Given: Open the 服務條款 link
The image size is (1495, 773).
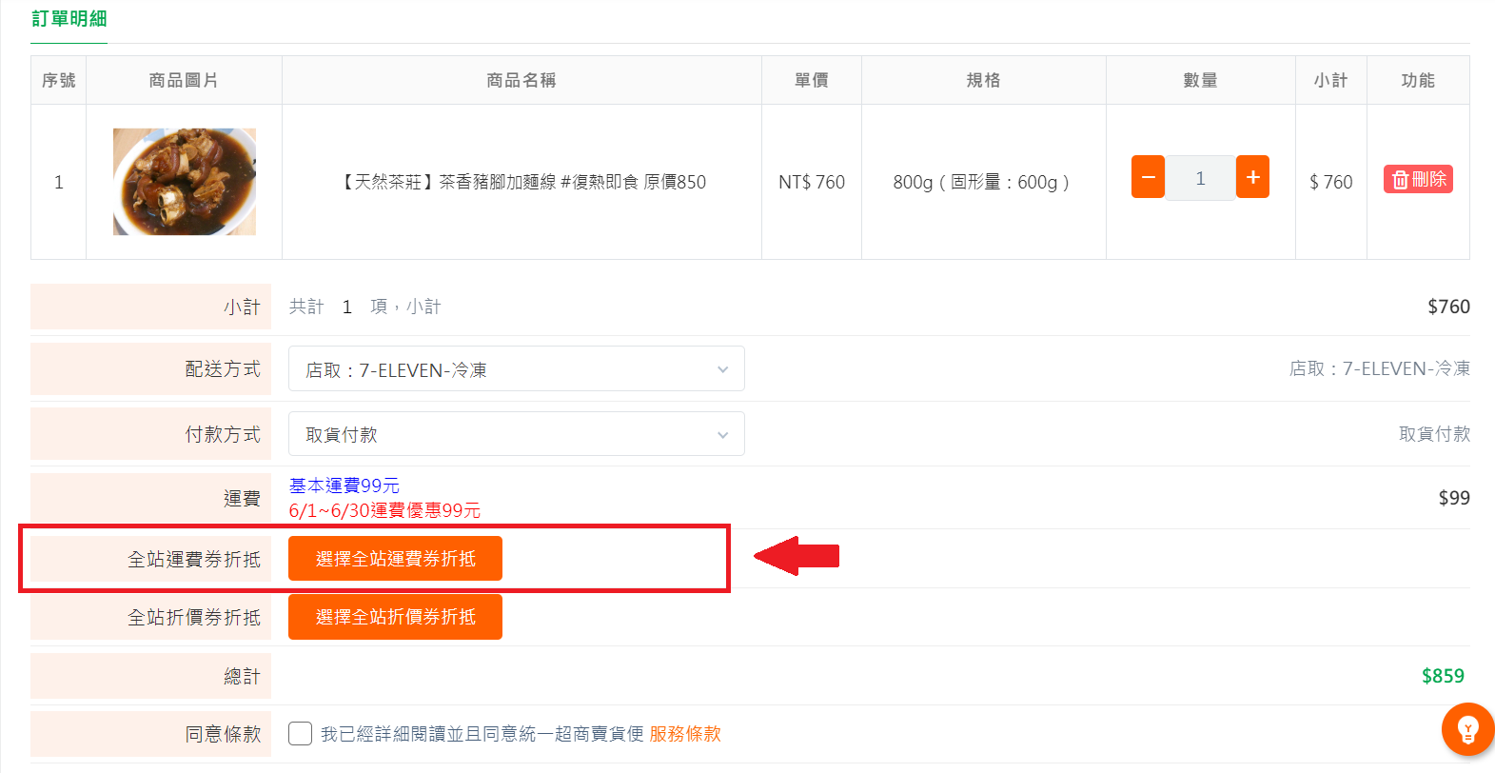Looking at the screenshot, I should (685, 734).
